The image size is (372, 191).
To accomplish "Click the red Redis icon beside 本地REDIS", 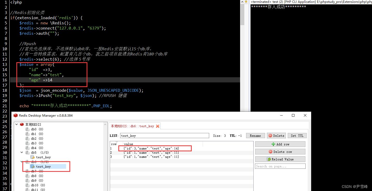I will (22, 125).
